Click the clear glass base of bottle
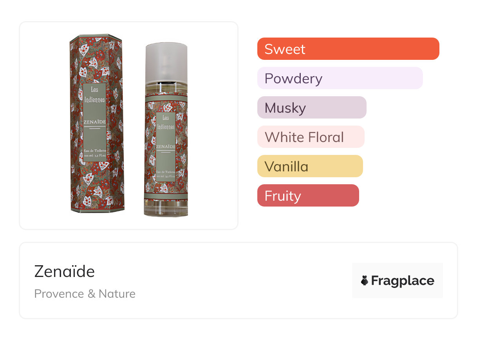Viewport: 477px width, 338px height. (166, 208)
